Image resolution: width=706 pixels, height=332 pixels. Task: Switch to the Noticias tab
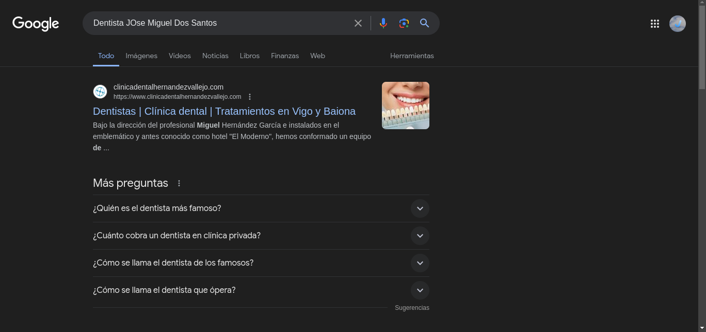click(215, 56)
